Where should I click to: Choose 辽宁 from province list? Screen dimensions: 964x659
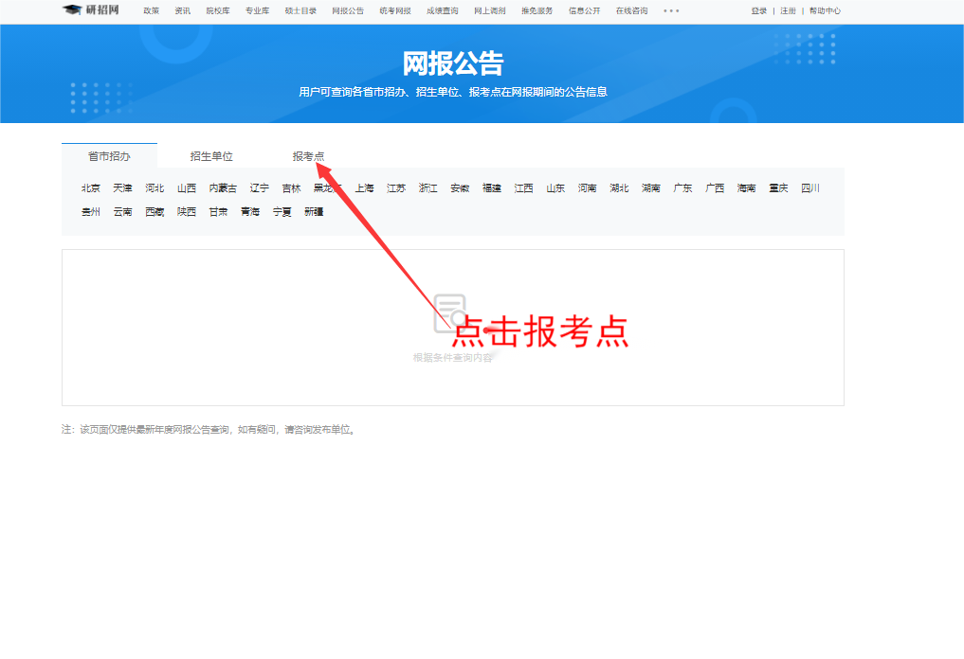(x=260, y=187)
